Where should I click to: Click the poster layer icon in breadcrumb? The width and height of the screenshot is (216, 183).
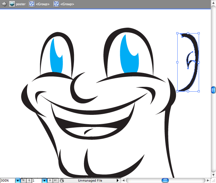click(x=12, y=4)
